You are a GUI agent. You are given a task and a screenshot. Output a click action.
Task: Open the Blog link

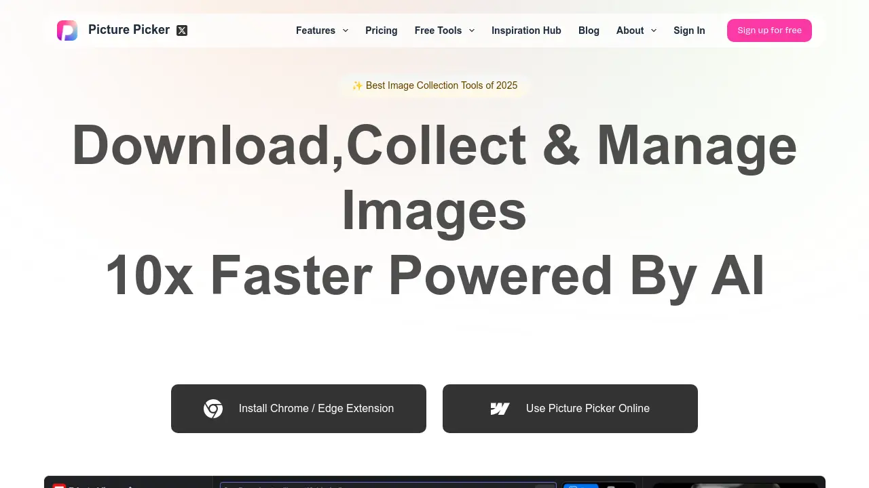tap(589, 30)
